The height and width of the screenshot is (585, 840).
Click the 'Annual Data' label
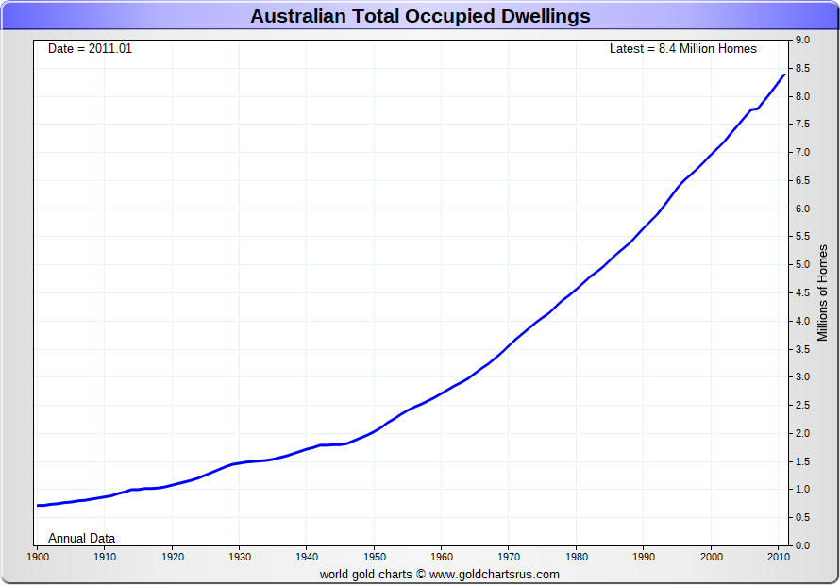(x=81, y=538)
